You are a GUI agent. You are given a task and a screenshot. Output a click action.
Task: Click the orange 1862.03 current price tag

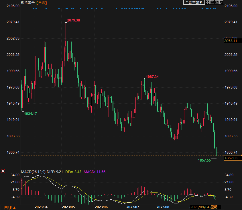[x=231, y=158]
